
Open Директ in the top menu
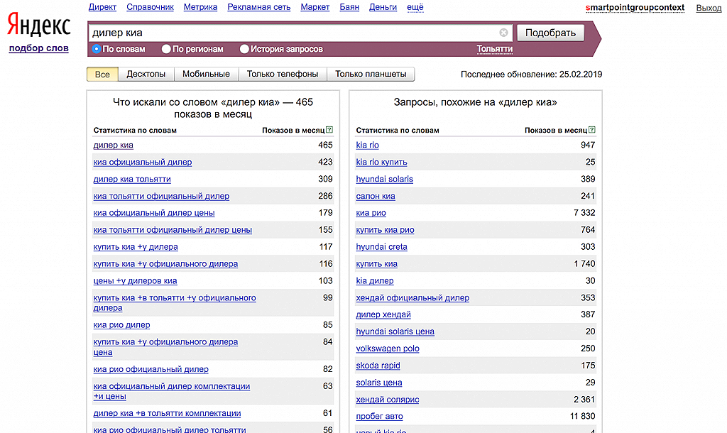102,7
